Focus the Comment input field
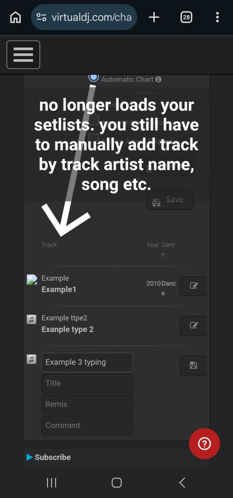The image size is (233, 498). click(87, 425)
